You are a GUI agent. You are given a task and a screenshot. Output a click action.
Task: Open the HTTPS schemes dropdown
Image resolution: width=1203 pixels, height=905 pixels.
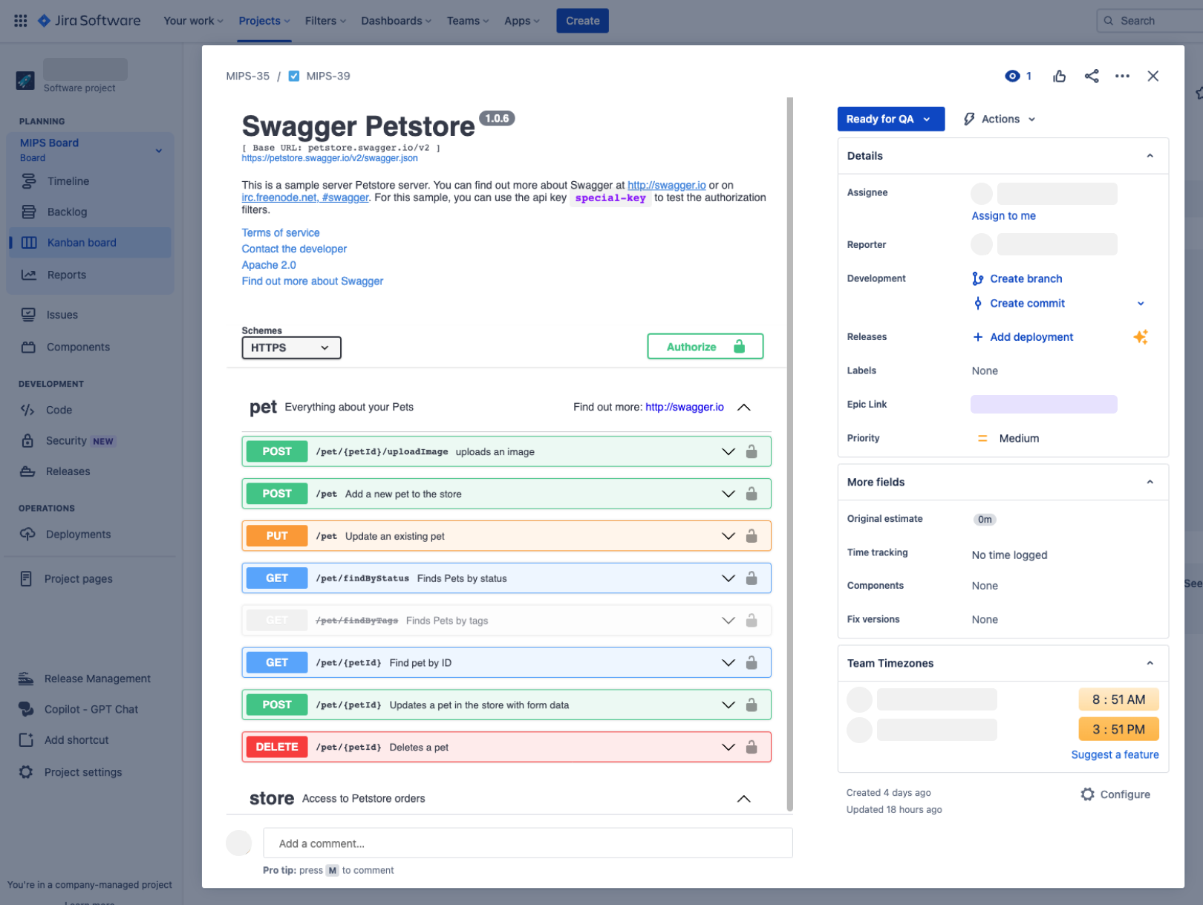point(291,347)
